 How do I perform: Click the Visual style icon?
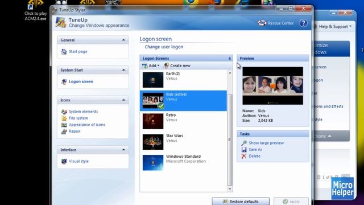[x=64, y=161]
